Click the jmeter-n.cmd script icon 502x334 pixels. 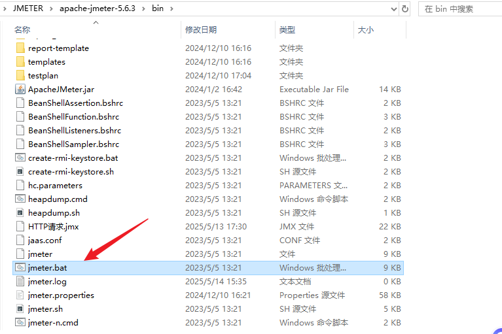20,322
